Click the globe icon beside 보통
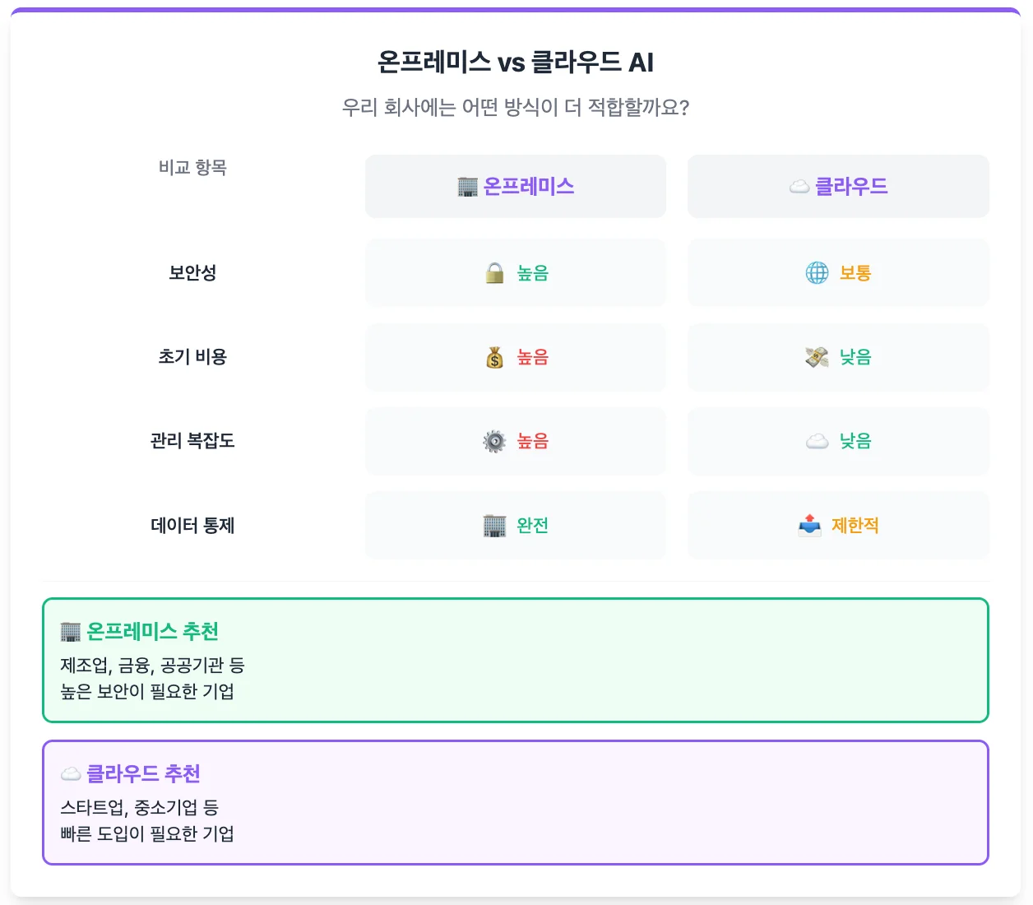 coord(817,273)
